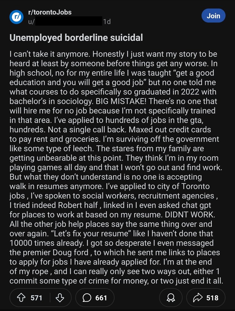Click the 518 share count

click(212, 298)
